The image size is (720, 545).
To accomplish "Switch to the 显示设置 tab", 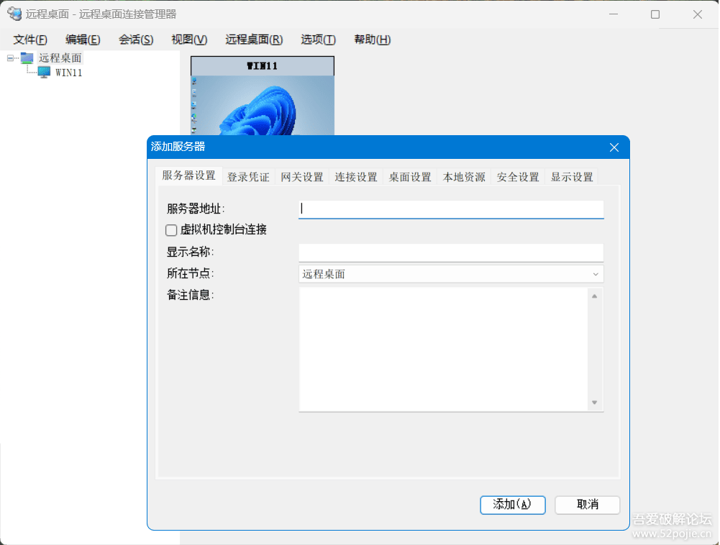I will 571,175.
